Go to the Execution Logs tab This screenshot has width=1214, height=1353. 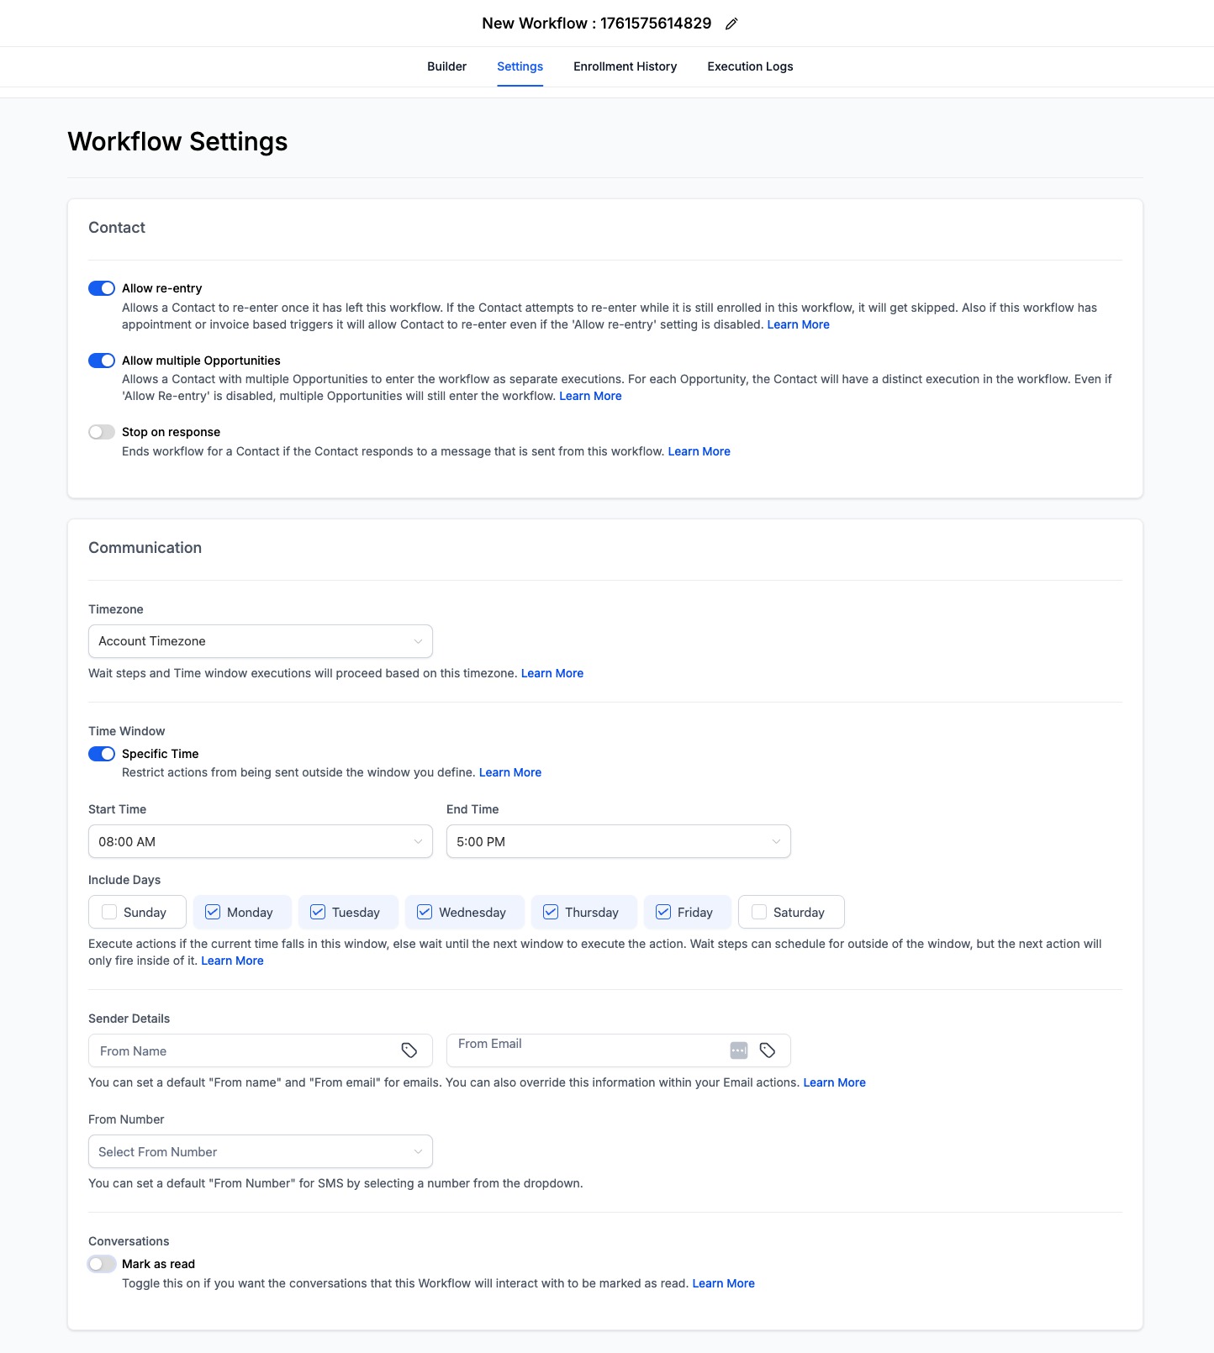[x=750, y=66]
